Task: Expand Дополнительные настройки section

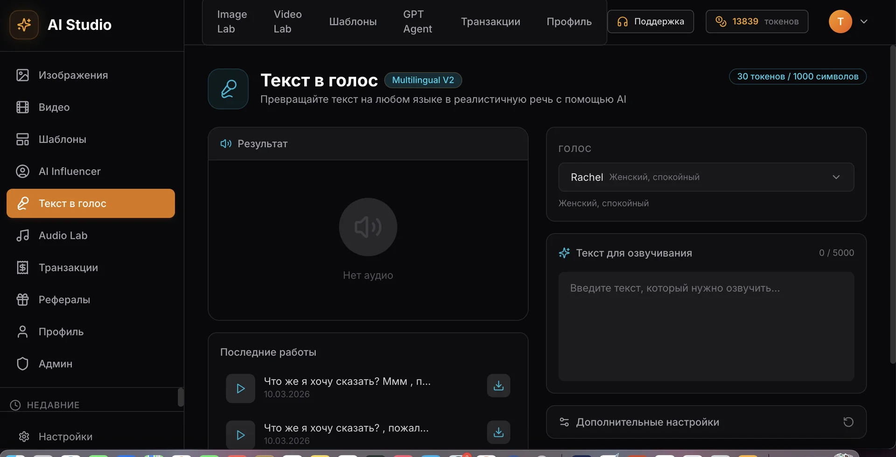Action: point(706,422)
